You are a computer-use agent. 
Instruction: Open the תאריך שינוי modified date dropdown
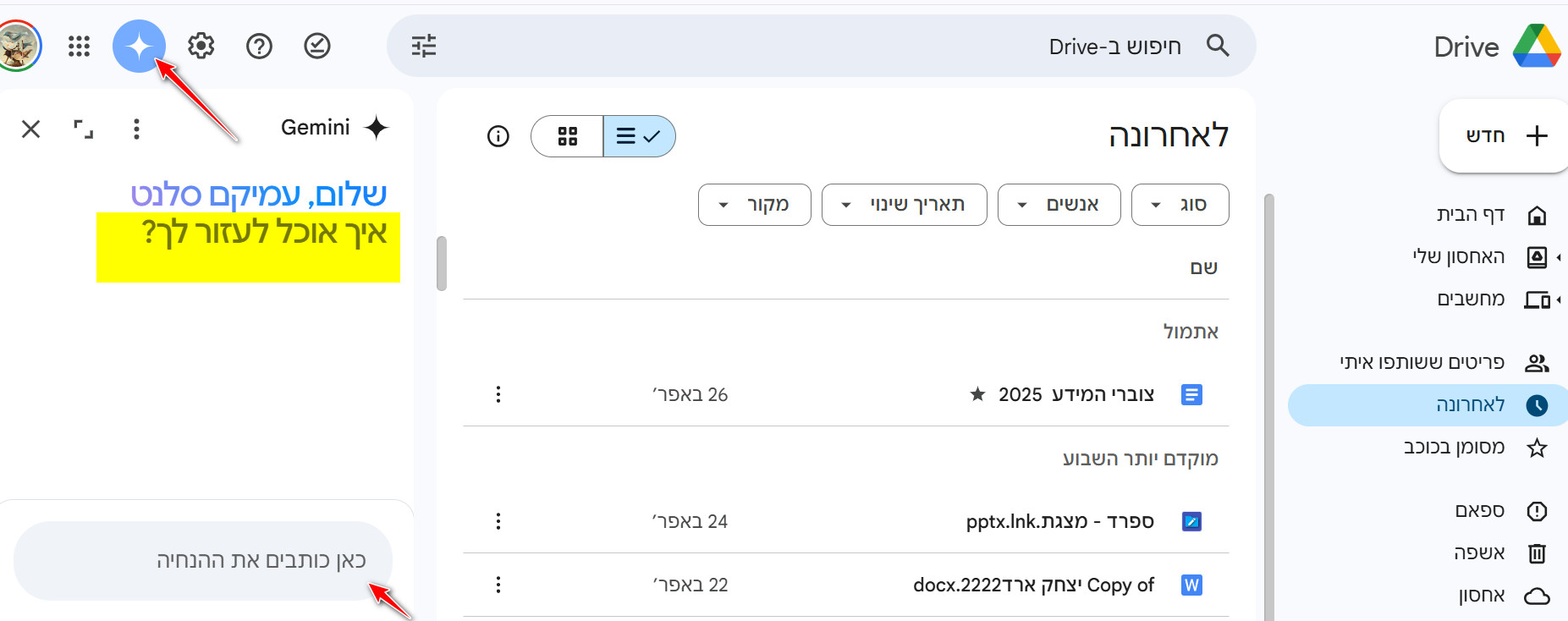tap(904, 205)
